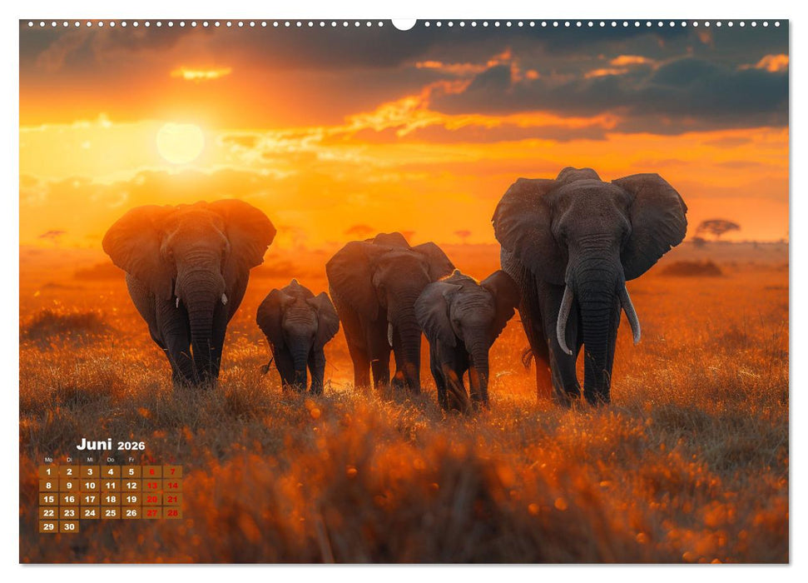Screen dimensions: 808x583
Task: Click the red weekend date 20
Action: (152, 499)
